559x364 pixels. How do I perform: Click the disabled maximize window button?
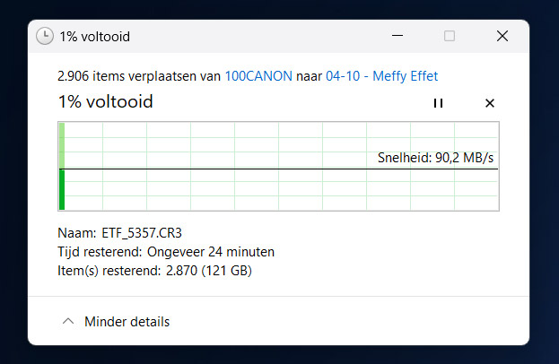coord(450,36)
